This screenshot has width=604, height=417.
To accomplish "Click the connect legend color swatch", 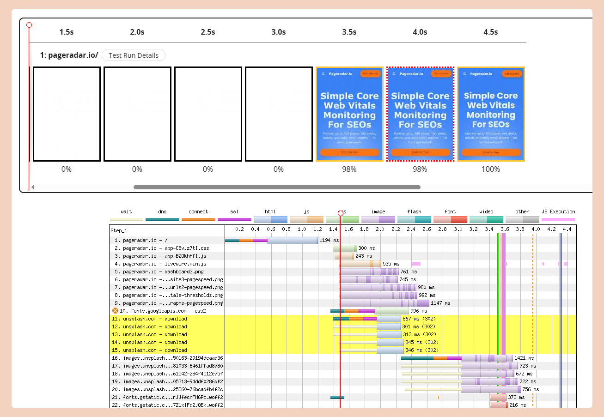I will pos(198,219).
